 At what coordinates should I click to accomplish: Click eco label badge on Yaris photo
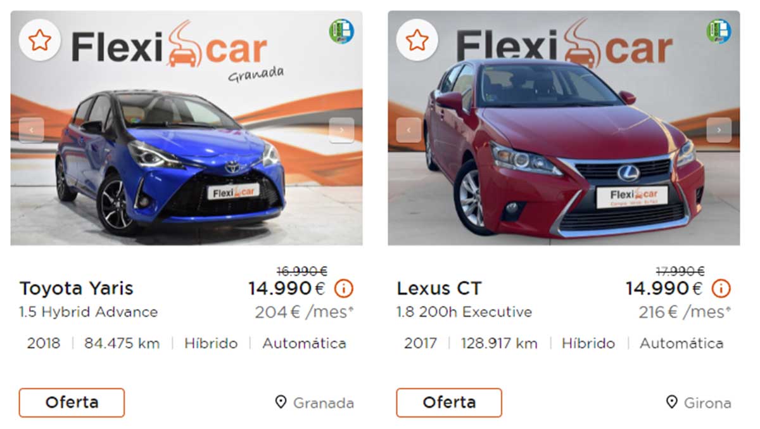point(341,31)
